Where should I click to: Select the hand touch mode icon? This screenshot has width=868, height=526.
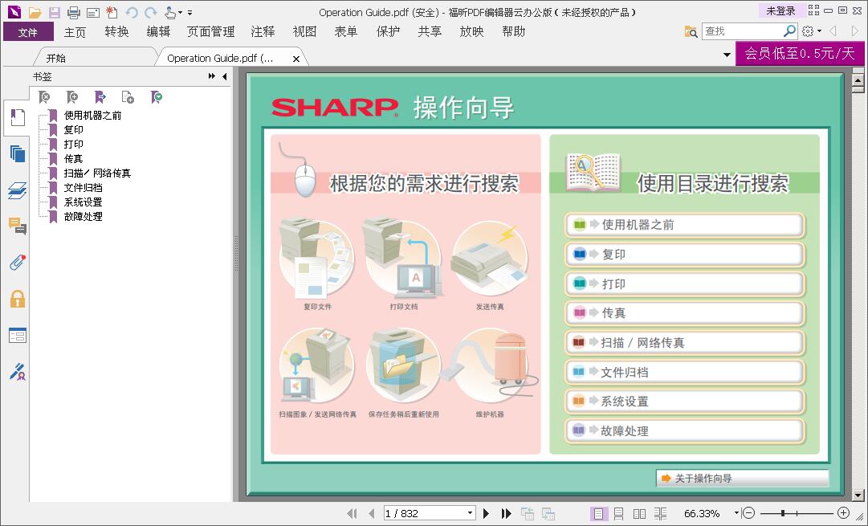(170, 12)
